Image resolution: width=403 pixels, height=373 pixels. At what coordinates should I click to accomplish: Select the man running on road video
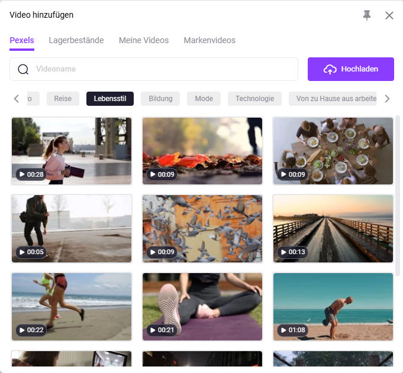tap(72, 229)
